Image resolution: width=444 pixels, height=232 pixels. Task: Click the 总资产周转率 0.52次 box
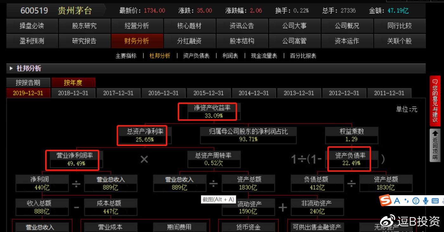click(214, 160)
